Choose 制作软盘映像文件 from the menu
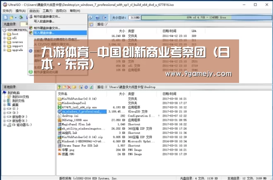This screenshot has height=180, width=273. pyautogui.click(x=58, y=17)
